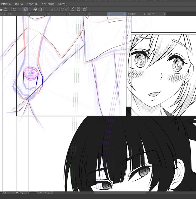The width and height of the screenshot is (196, 199).
Task: Click the zoom in plus button
Action: (x=13, y=193)
